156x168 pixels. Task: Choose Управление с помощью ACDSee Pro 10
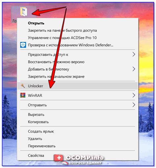click(x=62, y=38)
